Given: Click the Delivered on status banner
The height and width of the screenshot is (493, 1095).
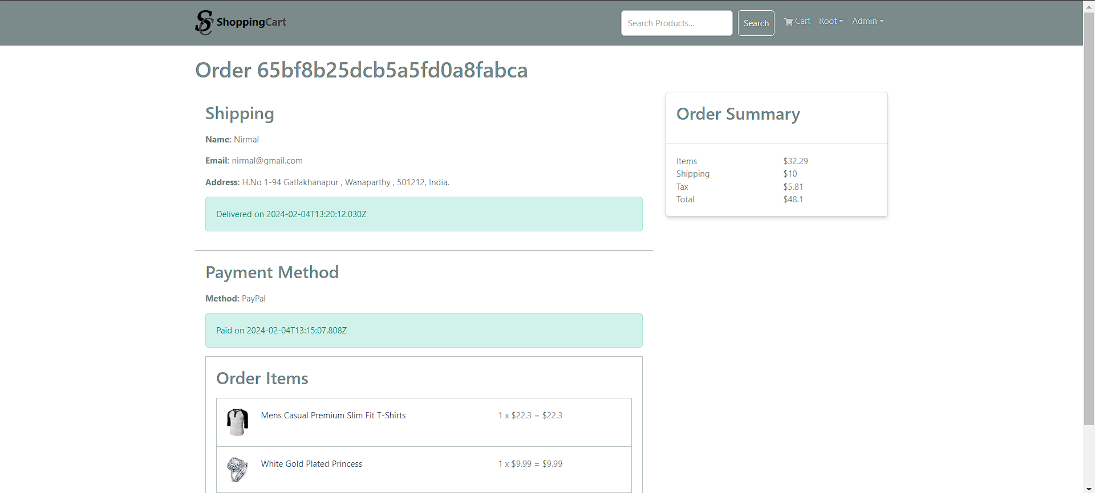Looking at the screenshot, I should pos(424,214).
